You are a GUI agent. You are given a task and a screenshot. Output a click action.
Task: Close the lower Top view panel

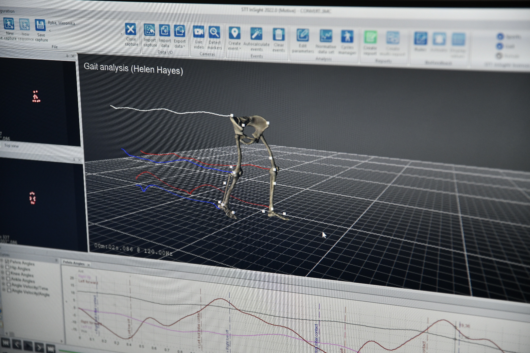pos(79,160)
